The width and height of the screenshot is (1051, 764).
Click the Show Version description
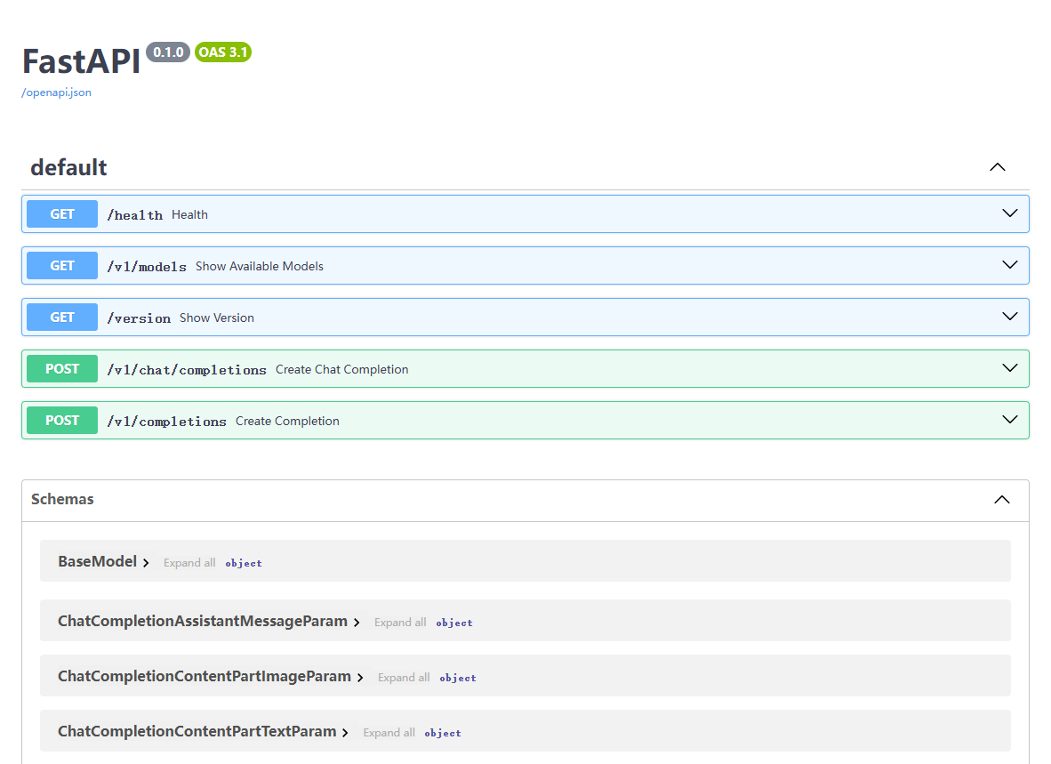(216, 318)
